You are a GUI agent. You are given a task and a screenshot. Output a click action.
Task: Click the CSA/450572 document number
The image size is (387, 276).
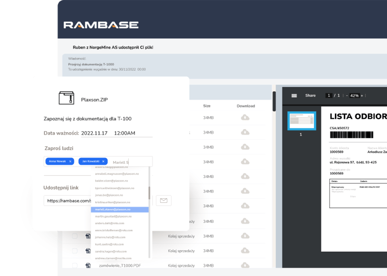[339, 128]
